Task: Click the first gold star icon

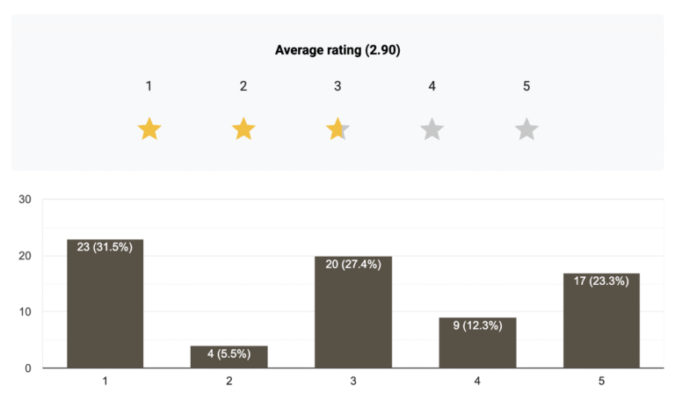Action: 149,130
